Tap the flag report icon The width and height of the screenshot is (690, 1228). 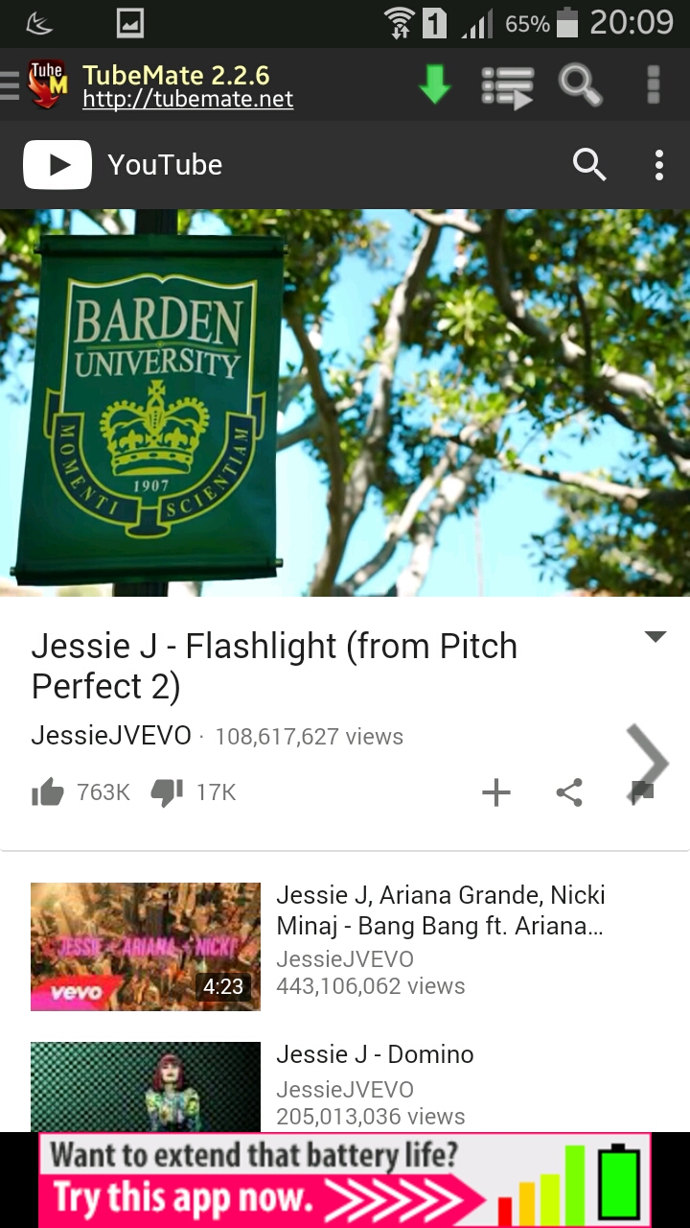click(x=642, y=792)
